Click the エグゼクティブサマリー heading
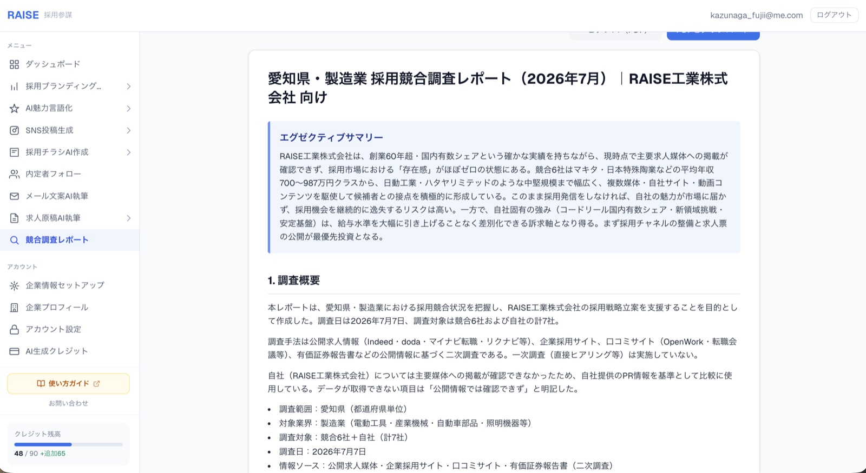The width and height of the screenshot is (866, 473). click(331, 137)
